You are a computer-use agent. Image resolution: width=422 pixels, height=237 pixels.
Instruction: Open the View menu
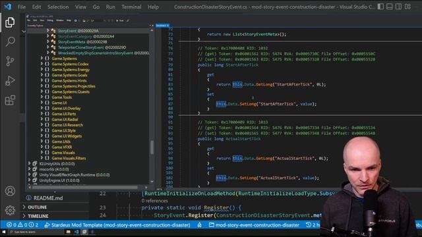(80, 7)
